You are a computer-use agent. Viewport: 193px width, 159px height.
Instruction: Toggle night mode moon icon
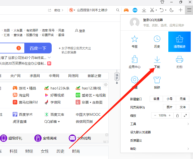(172, 10)
